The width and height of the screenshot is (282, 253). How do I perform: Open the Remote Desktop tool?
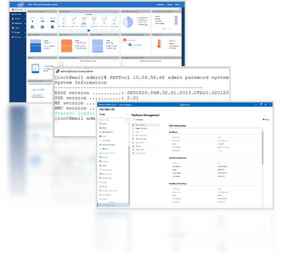[106, 170]
